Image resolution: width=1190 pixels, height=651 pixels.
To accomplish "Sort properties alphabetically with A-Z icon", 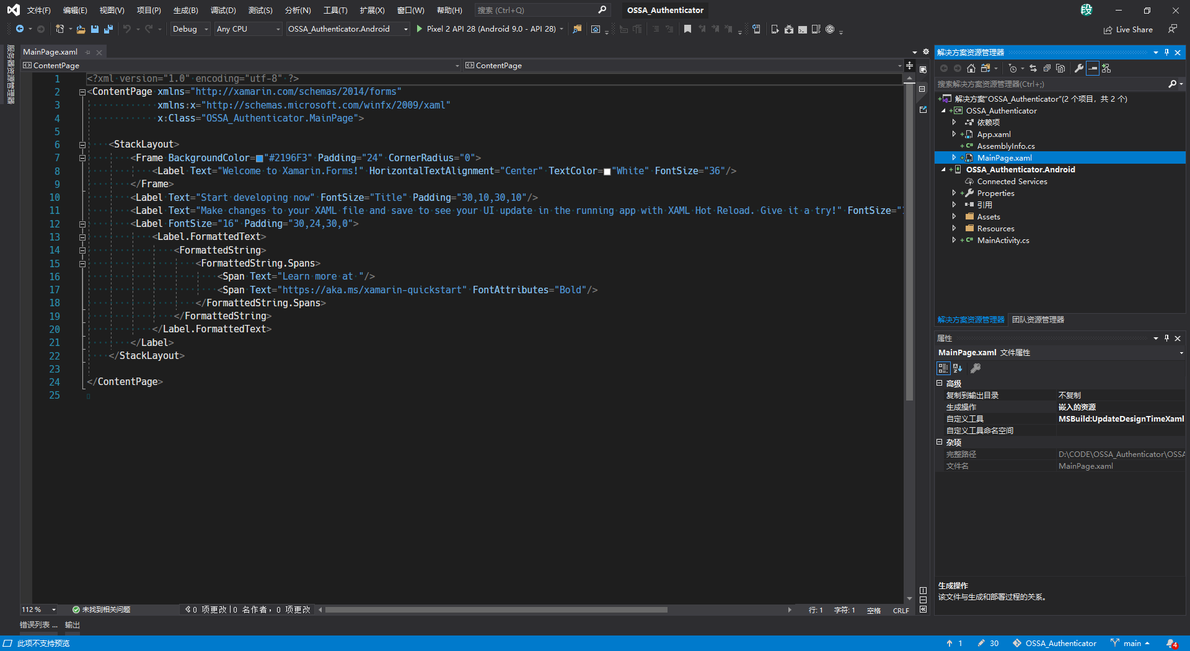I will click(x=958, y=368).
